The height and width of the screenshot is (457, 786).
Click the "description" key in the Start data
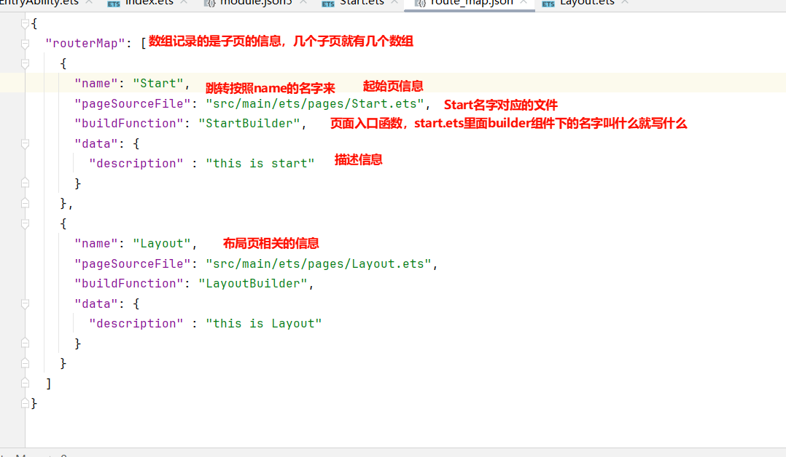(136, 164)
